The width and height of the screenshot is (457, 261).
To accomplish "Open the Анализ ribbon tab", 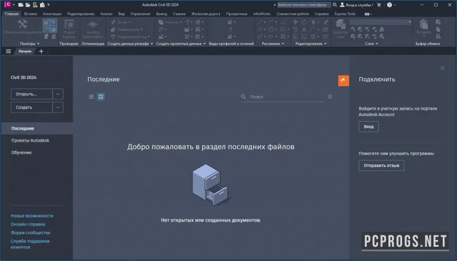I will point(106,14).
